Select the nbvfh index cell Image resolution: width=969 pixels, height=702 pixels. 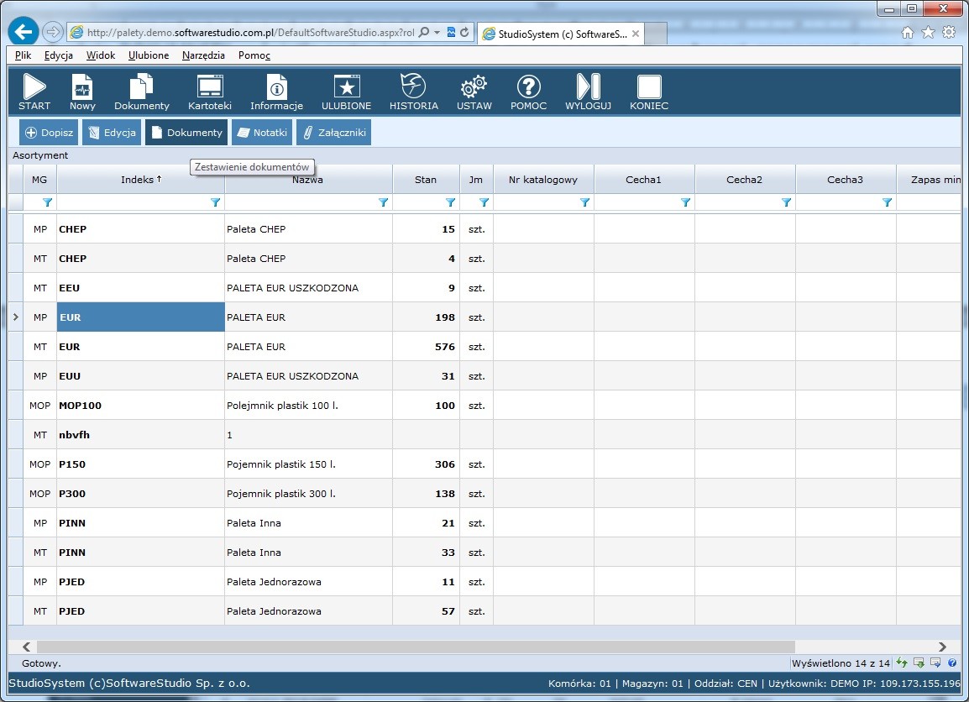click(140, 434)
